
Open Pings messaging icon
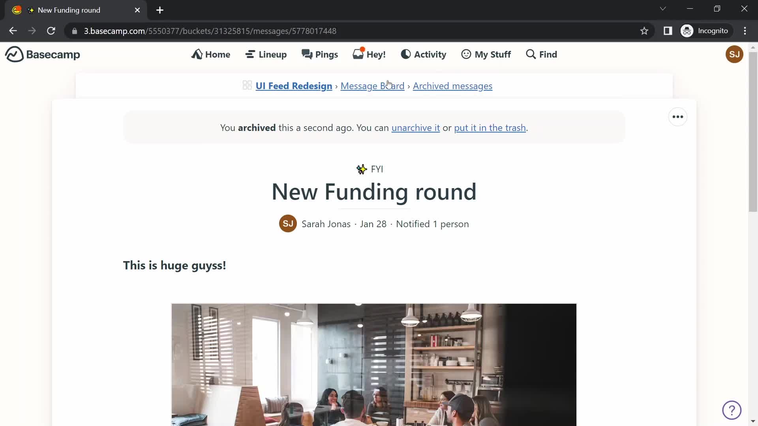319,54
